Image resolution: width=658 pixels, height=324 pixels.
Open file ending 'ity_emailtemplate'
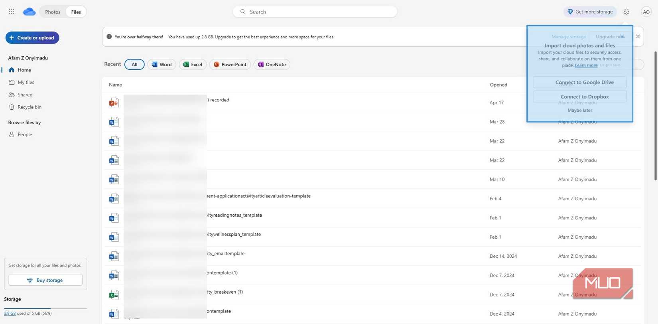(226, 253)
